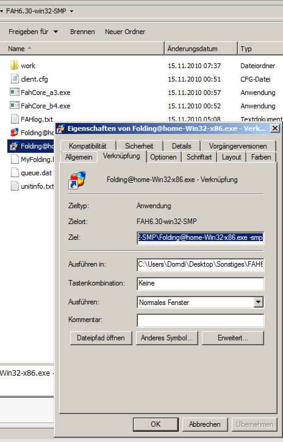Click the queue.dat file icon

tap(15, 172)
